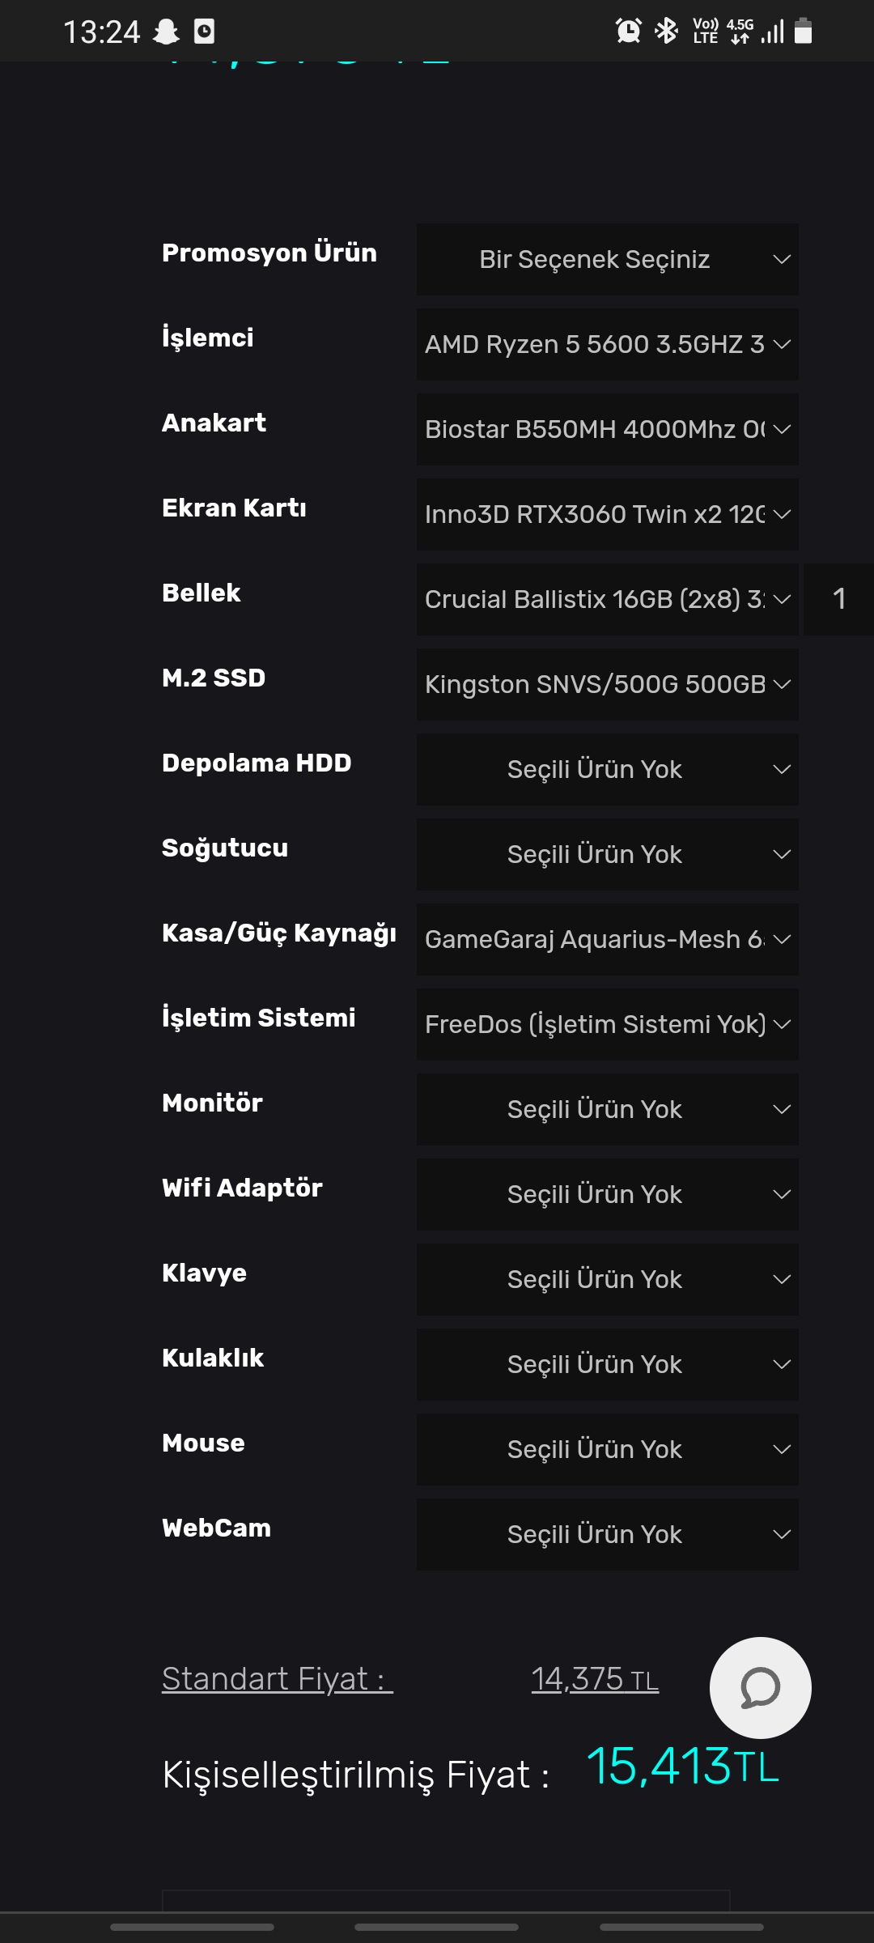
Task: Open the chat bubble support icon
Action: pyautogui.click(x=760, y=1687)
